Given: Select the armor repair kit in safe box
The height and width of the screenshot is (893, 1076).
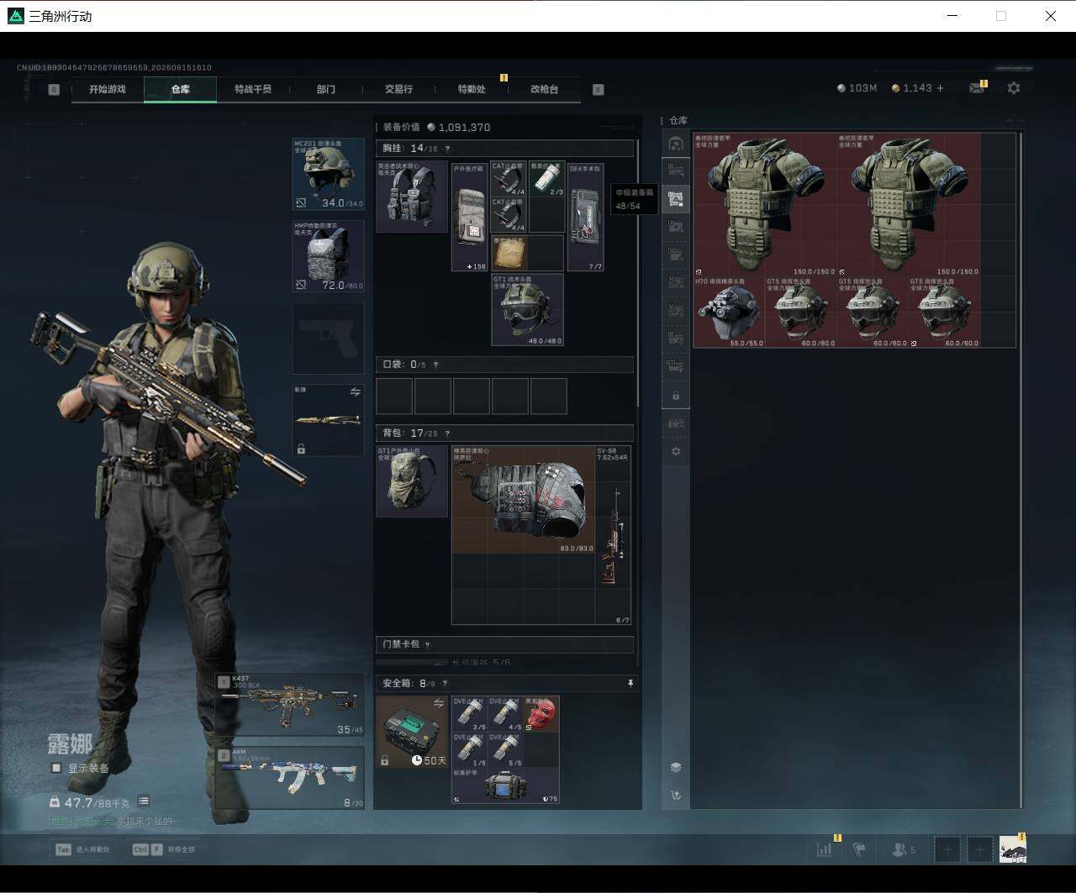Looking at the screenshot, I should pyautogui.click(x=505, y=785).
